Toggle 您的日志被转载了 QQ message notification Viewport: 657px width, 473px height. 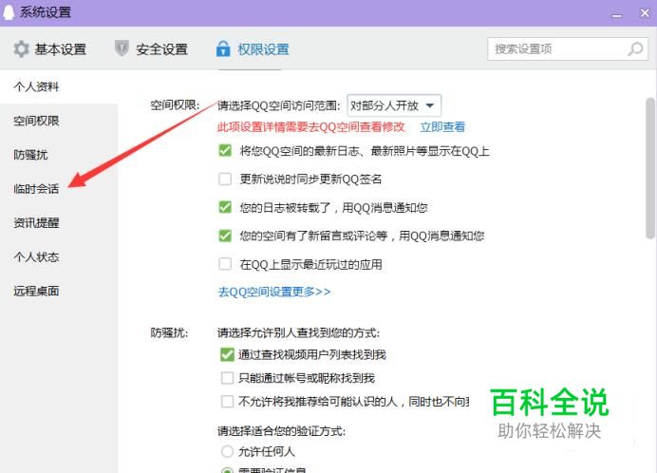click(225, 207)
